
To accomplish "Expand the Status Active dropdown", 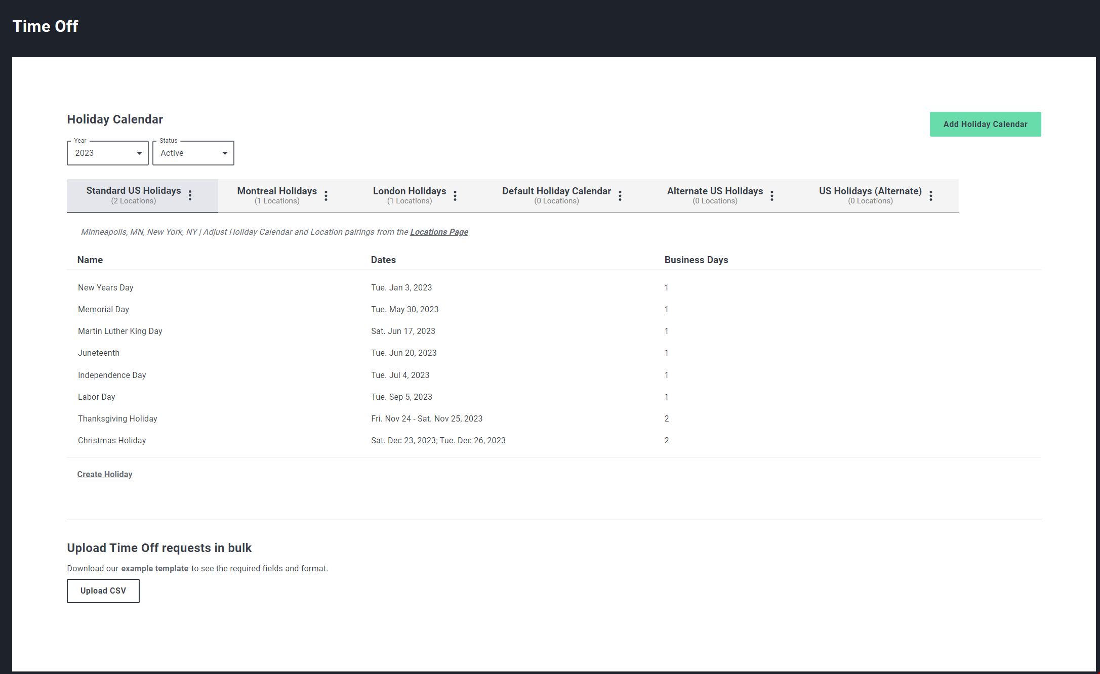I will 193,153.
